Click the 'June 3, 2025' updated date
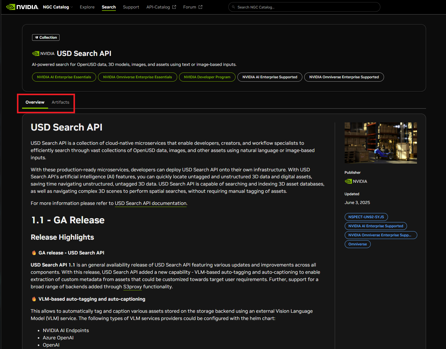This screenshot has width=446, height=349. (357, 202)
